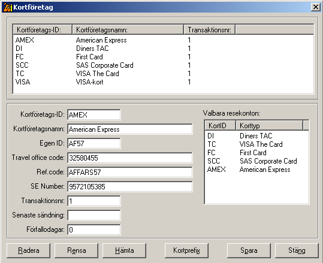
Task: Click the Transaktionsnr column header
Action: [x=210, y=30]
